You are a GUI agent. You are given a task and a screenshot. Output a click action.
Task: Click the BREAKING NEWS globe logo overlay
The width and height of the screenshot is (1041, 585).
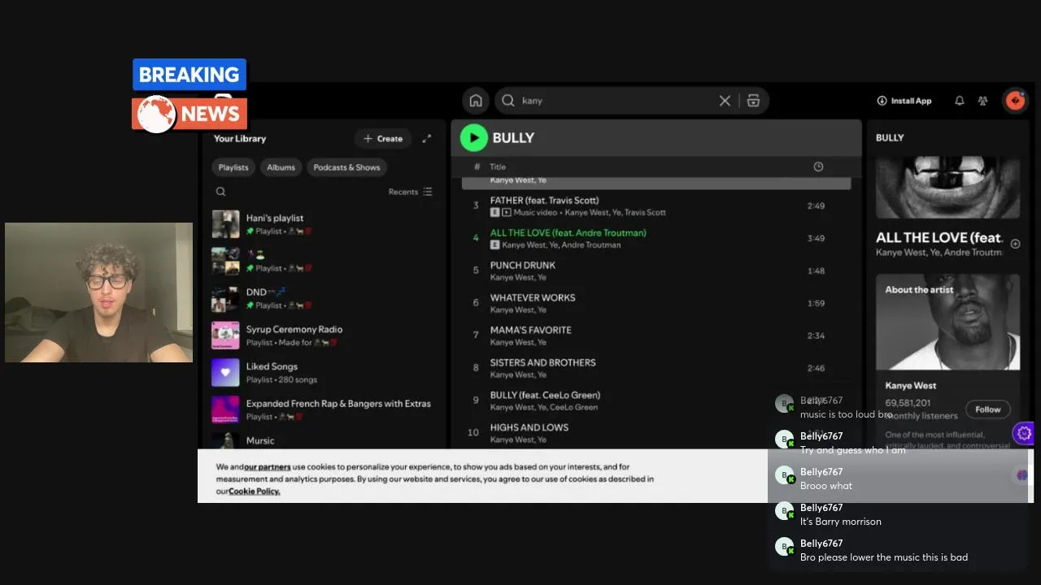(x=157, y=114)
